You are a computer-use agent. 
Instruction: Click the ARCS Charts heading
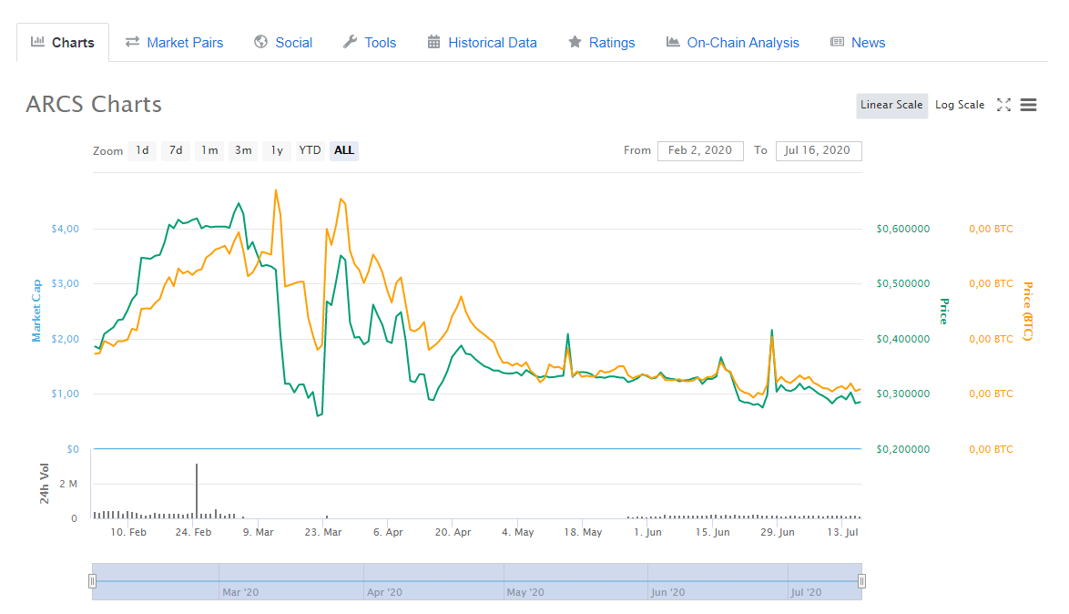pyautogui.click(x=94, y=105)
